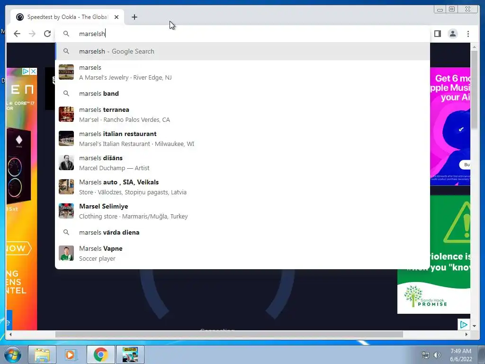Select 'marsels dišāns' Marcel Duchamp suggestion
Image resolution: width=485 pixels, height=364 pixels.
point(242,163)
